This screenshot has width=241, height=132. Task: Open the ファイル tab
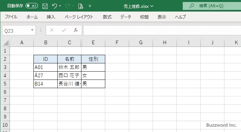pos(11,17)
